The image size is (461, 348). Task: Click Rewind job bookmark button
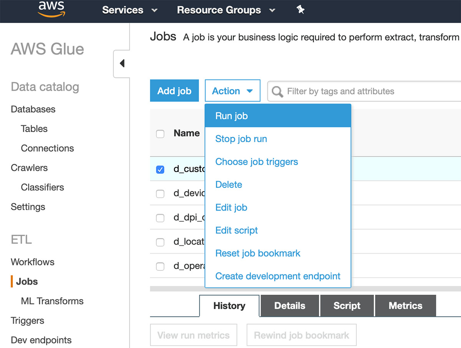pyautogui.click(x=302, y=335)
